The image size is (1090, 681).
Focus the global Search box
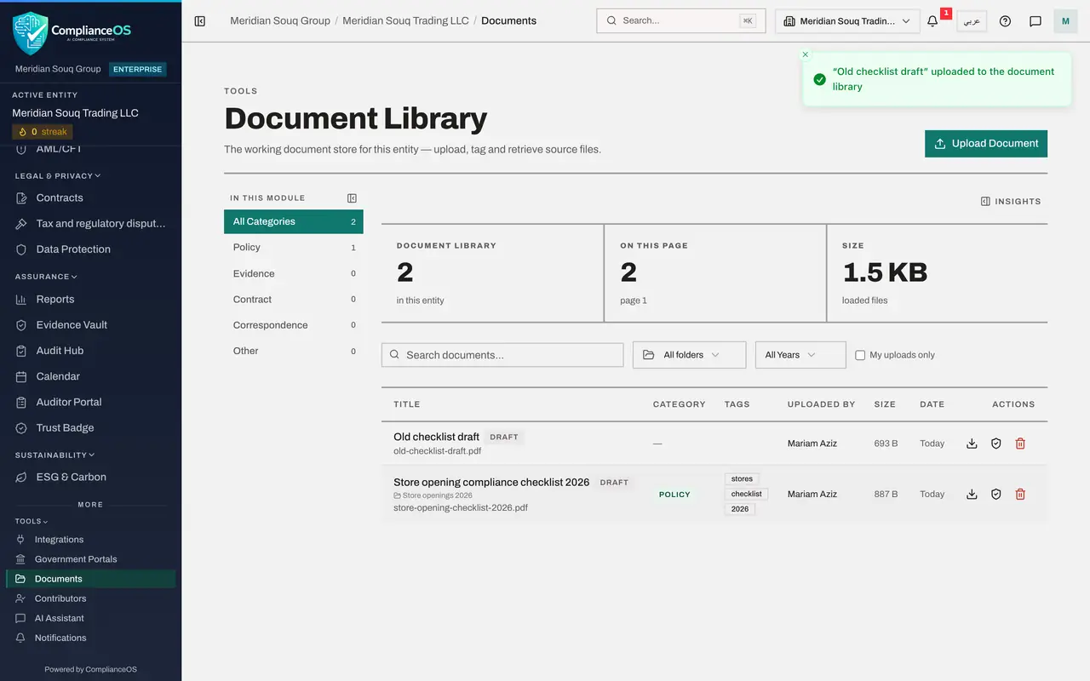[x=681, y=21]
